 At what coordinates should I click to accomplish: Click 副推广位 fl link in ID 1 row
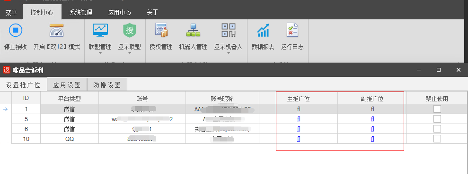372,109
